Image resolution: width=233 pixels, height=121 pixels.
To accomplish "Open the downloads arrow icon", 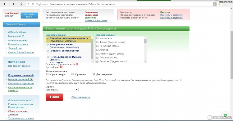I will (x=229, y=4).
